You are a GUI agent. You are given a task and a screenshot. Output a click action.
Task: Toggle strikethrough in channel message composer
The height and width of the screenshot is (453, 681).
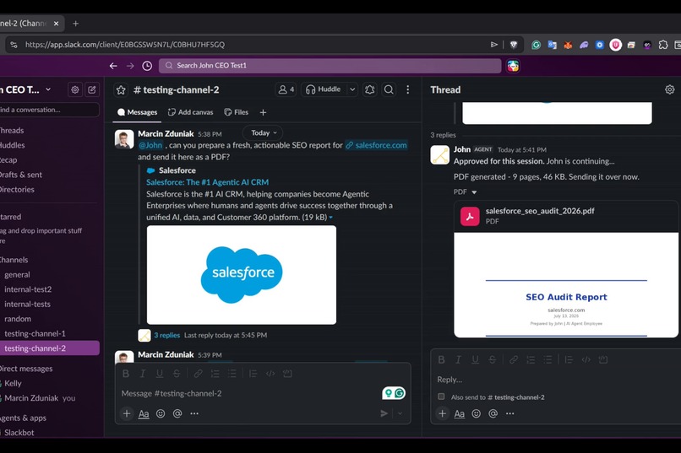pyautogui.click(x=177, y=374)
